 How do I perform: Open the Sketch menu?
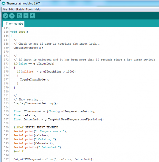(x=20, y=9)
